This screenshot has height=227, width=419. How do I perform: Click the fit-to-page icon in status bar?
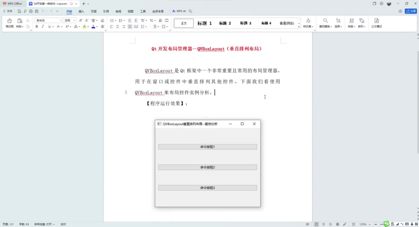pos(353,224)
